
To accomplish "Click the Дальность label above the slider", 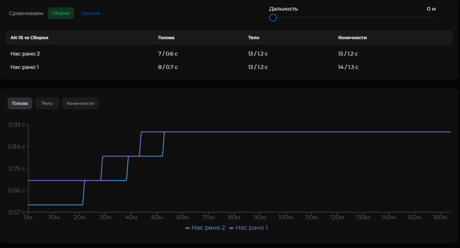I will pyautogui.click(x=283, y=9).
